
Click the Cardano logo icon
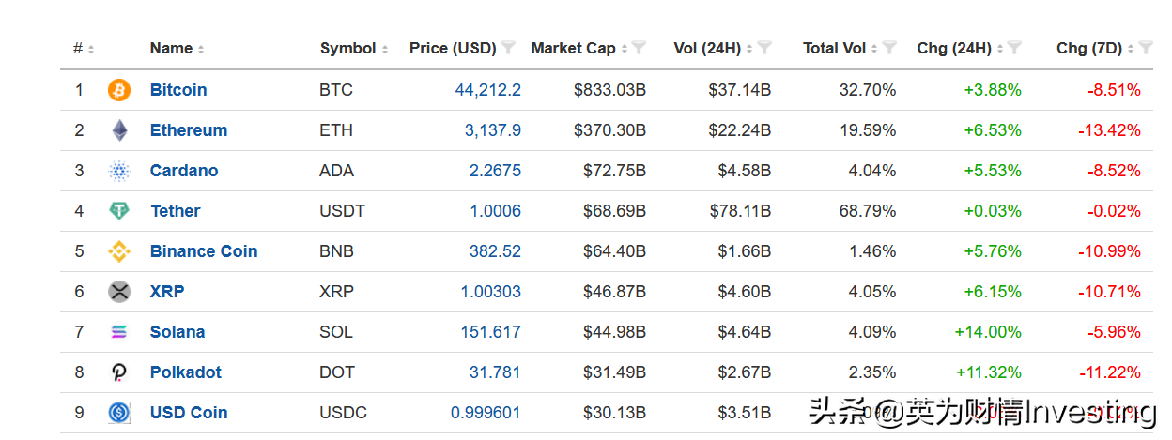(119, 171)
